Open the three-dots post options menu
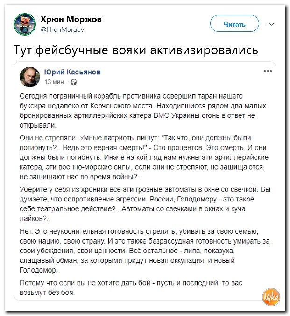 point(268,71)
